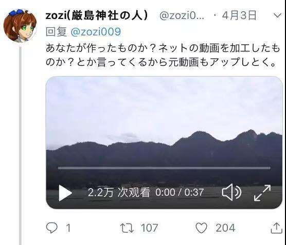Click the 204 likes count
This screenshot has width=286, height=245.
tap(225, 228)
